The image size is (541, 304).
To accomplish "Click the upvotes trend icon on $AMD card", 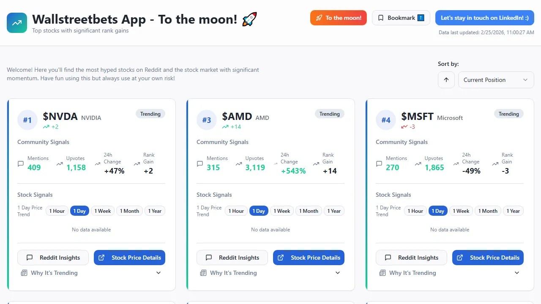I will (239, 165).
